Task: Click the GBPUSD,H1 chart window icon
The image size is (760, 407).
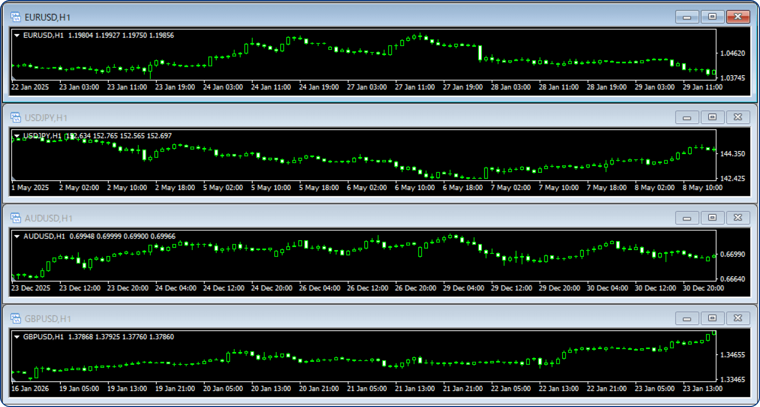Action: click(x=16, y=319)
